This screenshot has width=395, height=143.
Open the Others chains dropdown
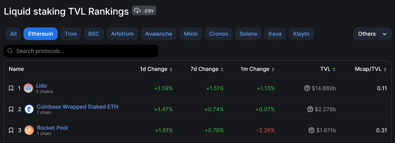tap(372, 34)
